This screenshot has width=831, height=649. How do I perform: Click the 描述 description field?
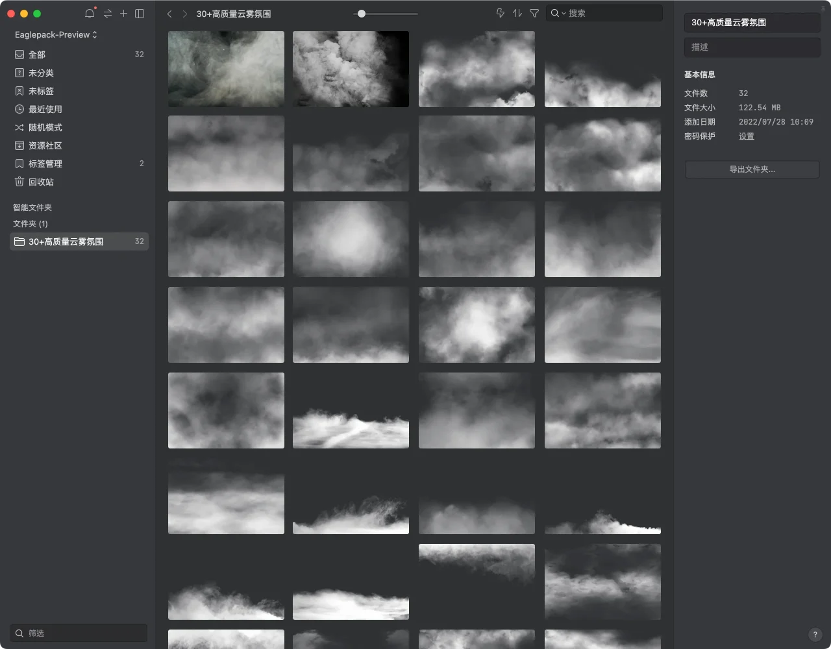[752, 47]
